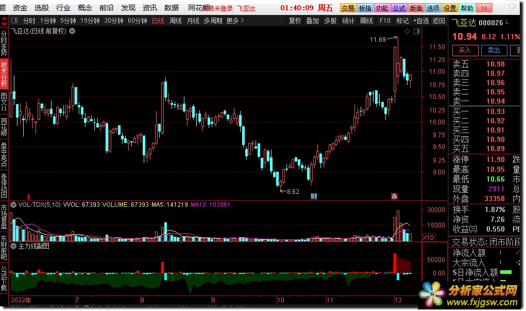Viewport: 526px width, 311px height.
Task: Switch to 5分钟 period
Action: [68, 21]
